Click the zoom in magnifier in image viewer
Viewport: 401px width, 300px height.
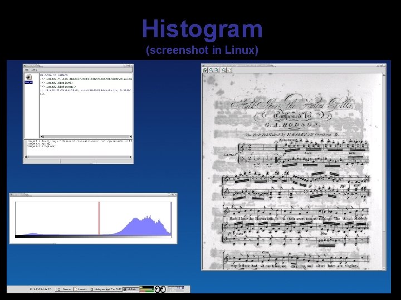(211, 70)
